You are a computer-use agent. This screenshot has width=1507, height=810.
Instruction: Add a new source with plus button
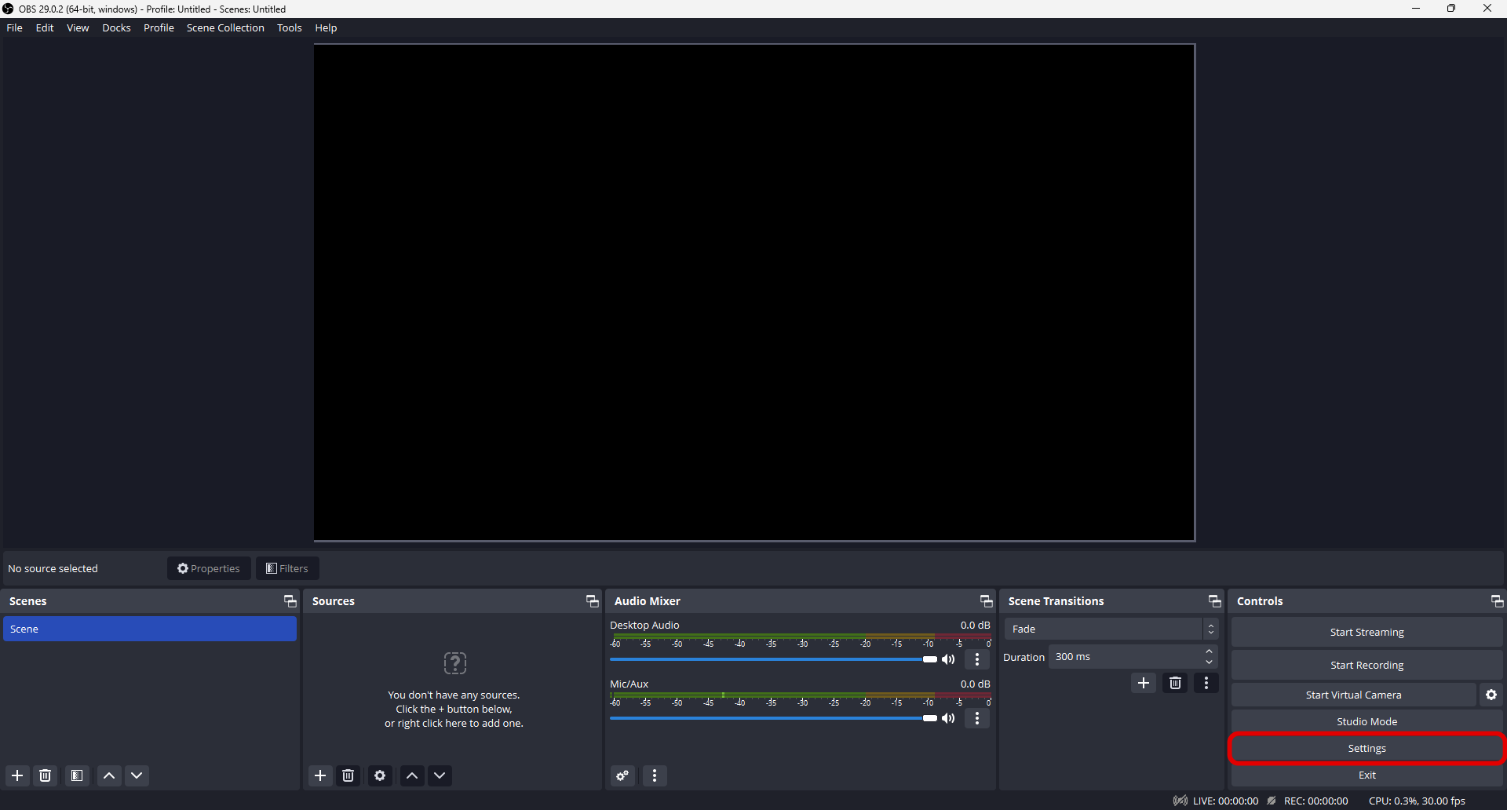[320, 775]
